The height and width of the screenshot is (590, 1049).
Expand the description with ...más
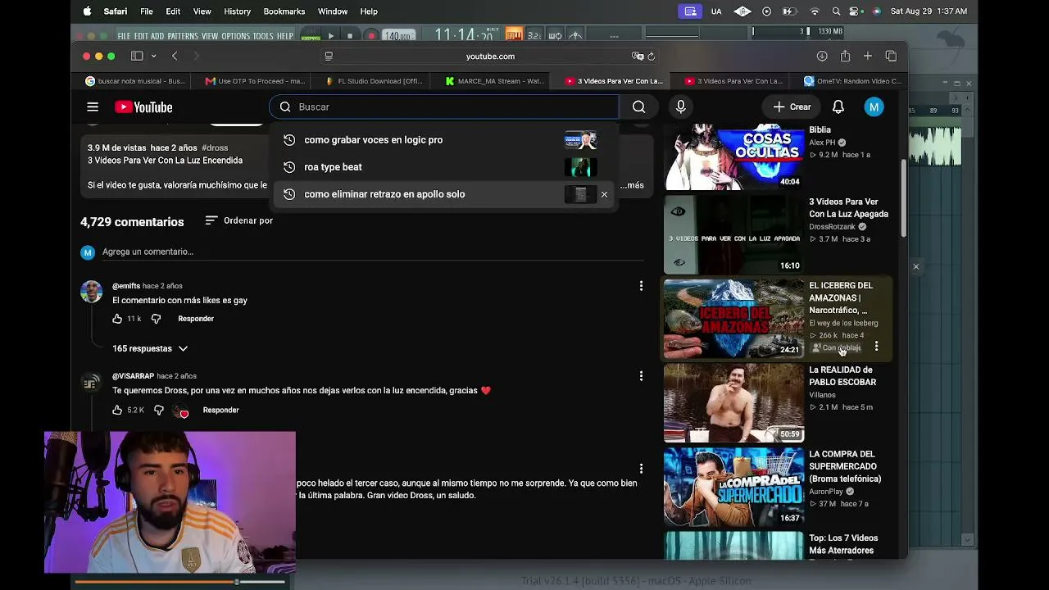632,185
